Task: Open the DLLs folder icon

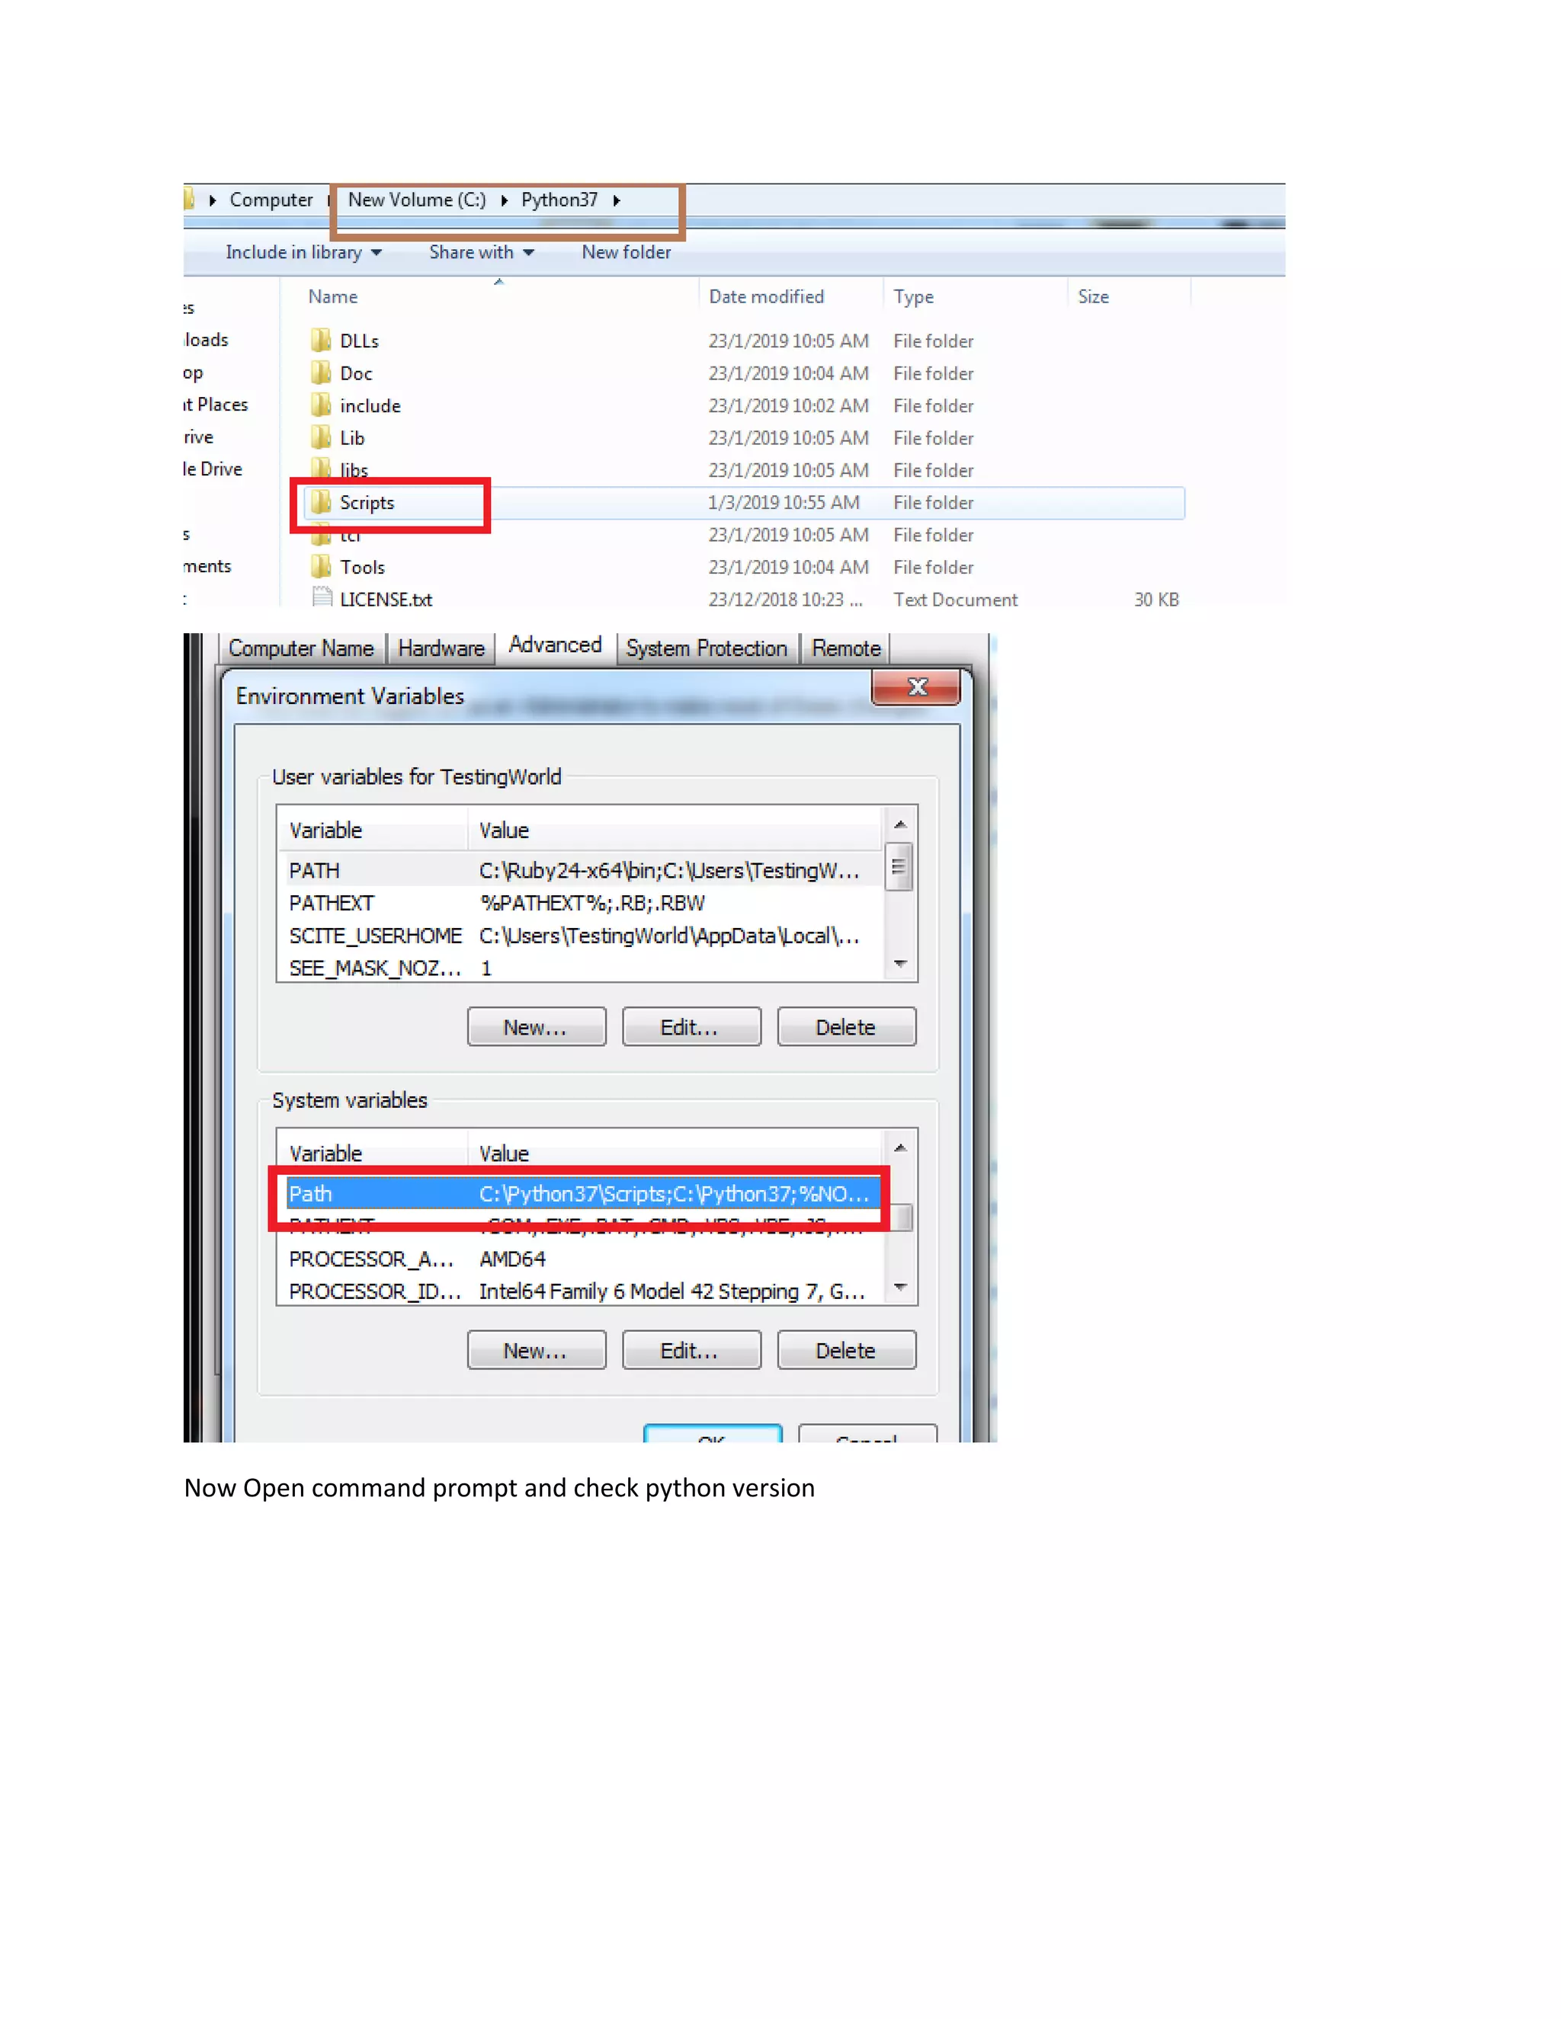Action: tap(321, 341)
